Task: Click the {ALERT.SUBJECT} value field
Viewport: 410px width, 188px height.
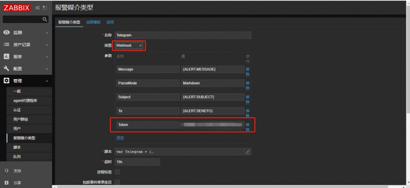Action: [x=213, y=97]
